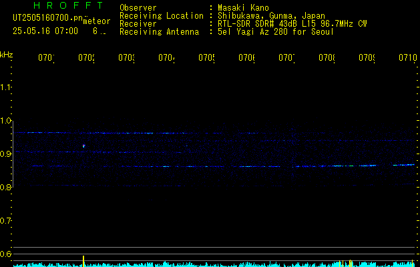Screen dimensions: 420x267
Task: Click the echo count '6..' text
Action: click(x=99, y=31)
